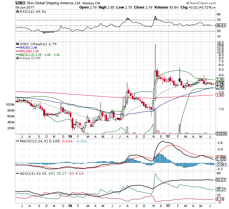229x209 pixels.
Task: Click the Chg +0.02 (+0.72%) value
Action: pyautogui.click(x=196, y=7)
